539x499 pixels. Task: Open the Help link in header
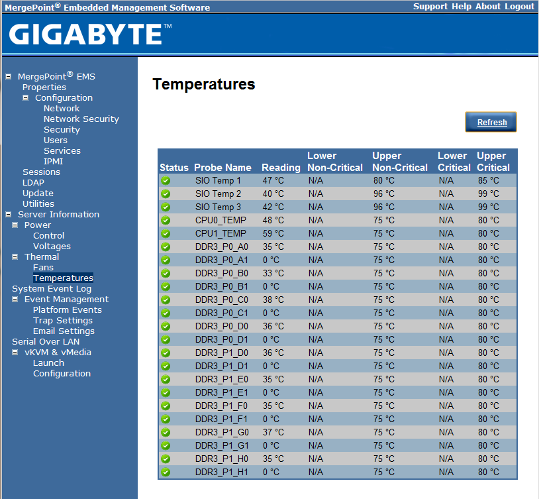462,7
